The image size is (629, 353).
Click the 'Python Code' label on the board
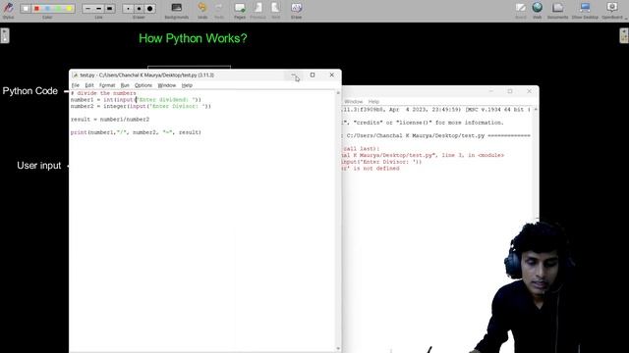coord(30,91)
